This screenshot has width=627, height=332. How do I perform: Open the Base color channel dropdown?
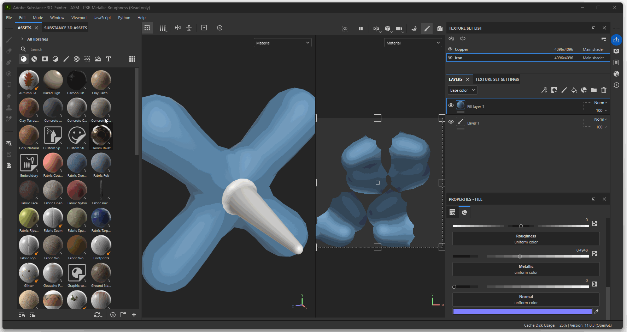tap(462, 90)
